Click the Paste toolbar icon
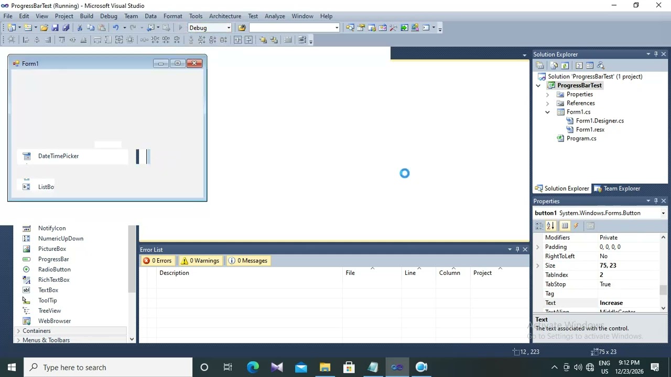Screen dimensions: 671x377 pos(102,28)
